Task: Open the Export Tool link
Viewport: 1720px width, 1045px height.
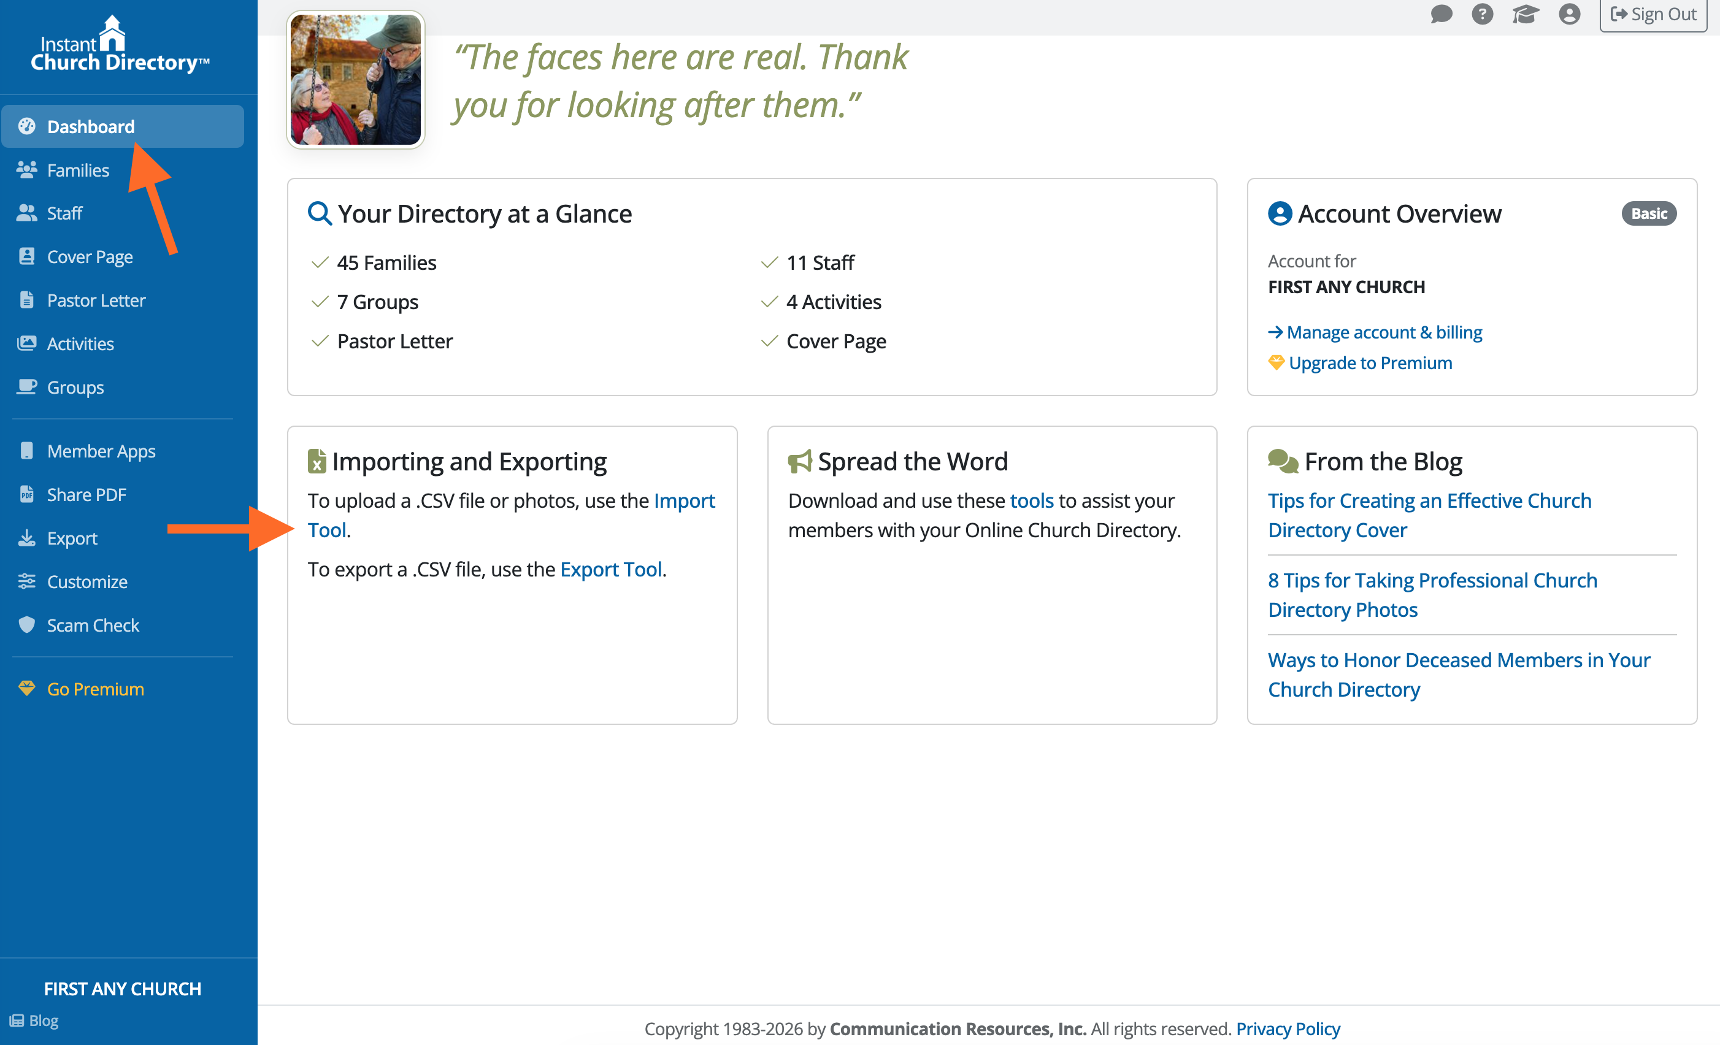Action: click(610, 569)
